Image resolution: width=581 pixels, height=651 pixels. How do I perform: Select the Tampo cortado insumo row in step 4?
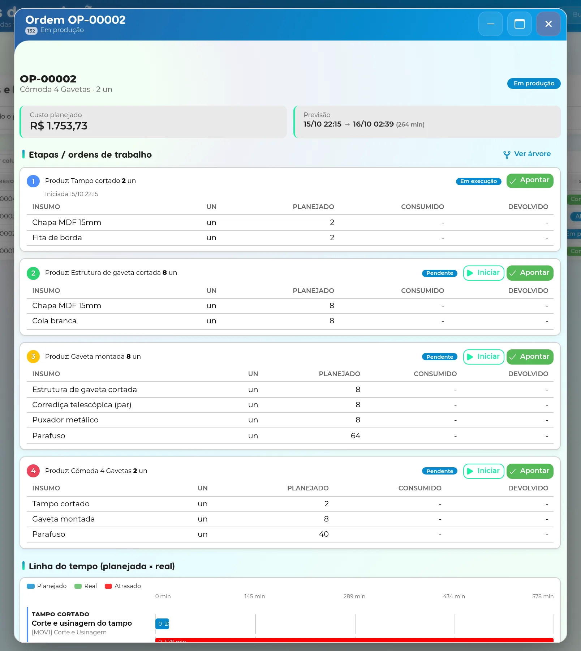(290, 504)
